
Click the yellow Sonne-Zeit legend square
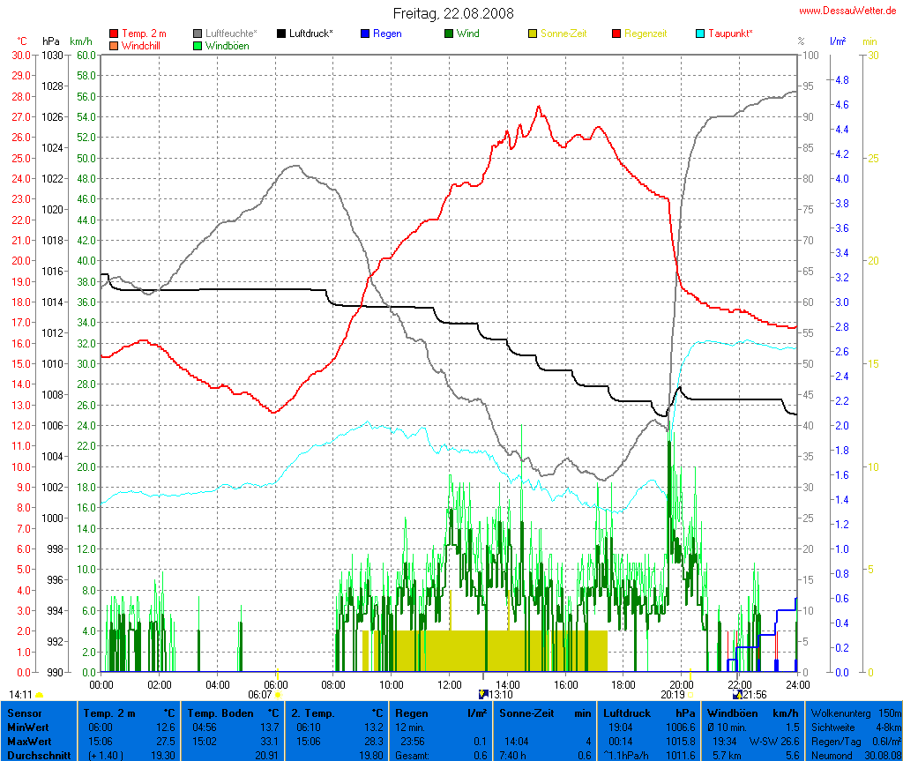534,34
